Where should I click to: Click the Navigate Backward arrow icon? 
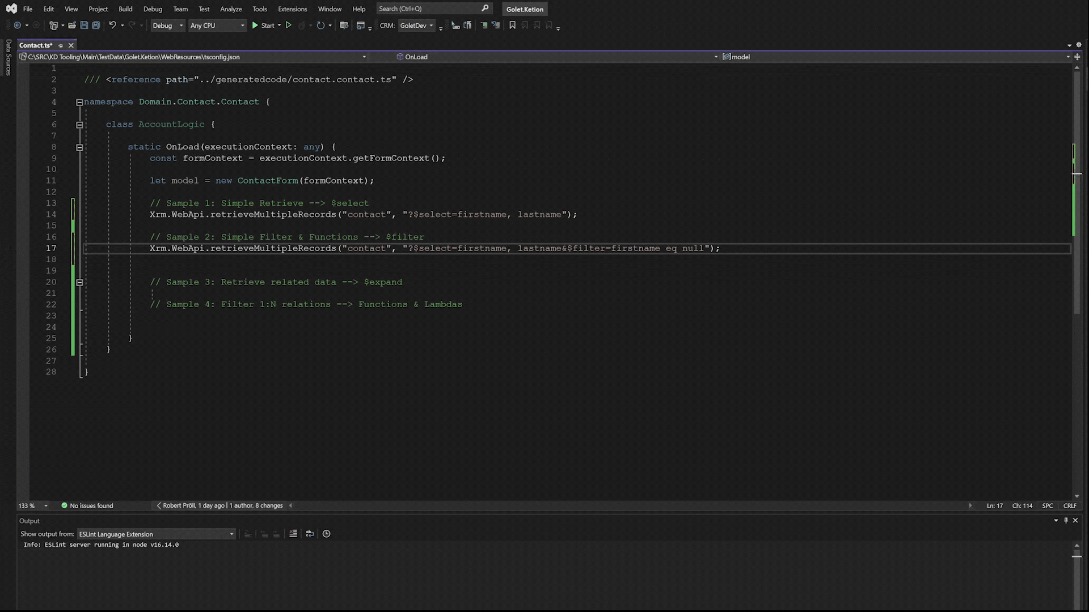coord(17,25)
